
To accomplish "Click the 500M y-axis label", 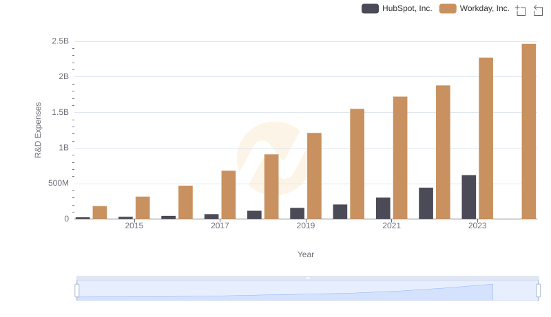I will point(59,183).
